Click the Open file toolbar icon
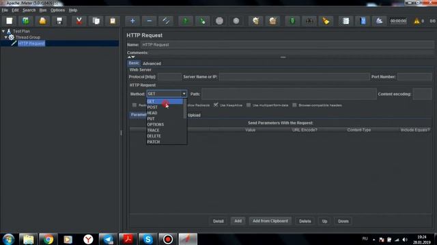Image resolution: width=437 pixels, height=245 pixels. point(42,21)
